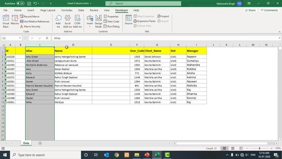
Task: Click Expansion Packs
Action: coord(145,21)
